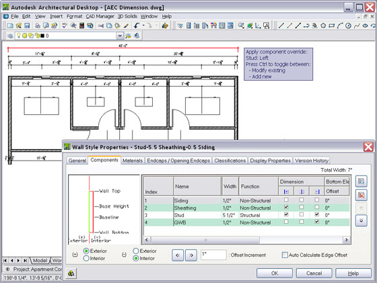Cut selection with the scissors icon
377x283 pixels.
tap(101, 26)
